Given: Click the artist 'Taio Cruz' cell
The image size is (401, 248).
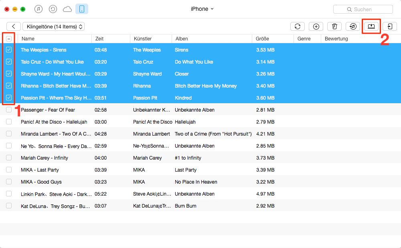Looking at the screenshot, I should coord(143,62).
